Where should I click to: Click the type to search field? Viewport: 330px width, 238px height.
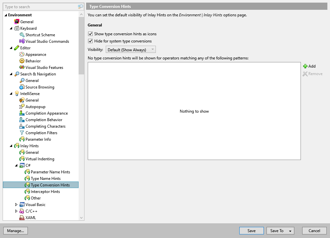tap(39, 6)
